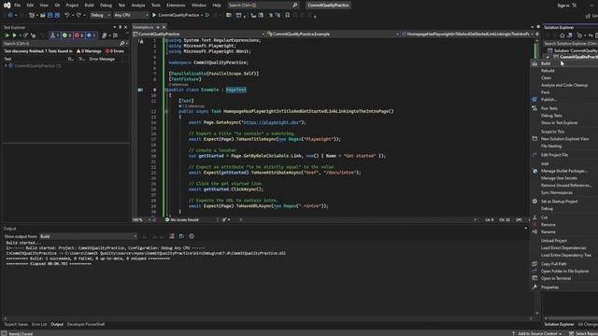This screenshot has height=336, width=598.
Task: Toggle the passed tests filter showing 0
Action: pyautogui.click(x=66, y=35)
